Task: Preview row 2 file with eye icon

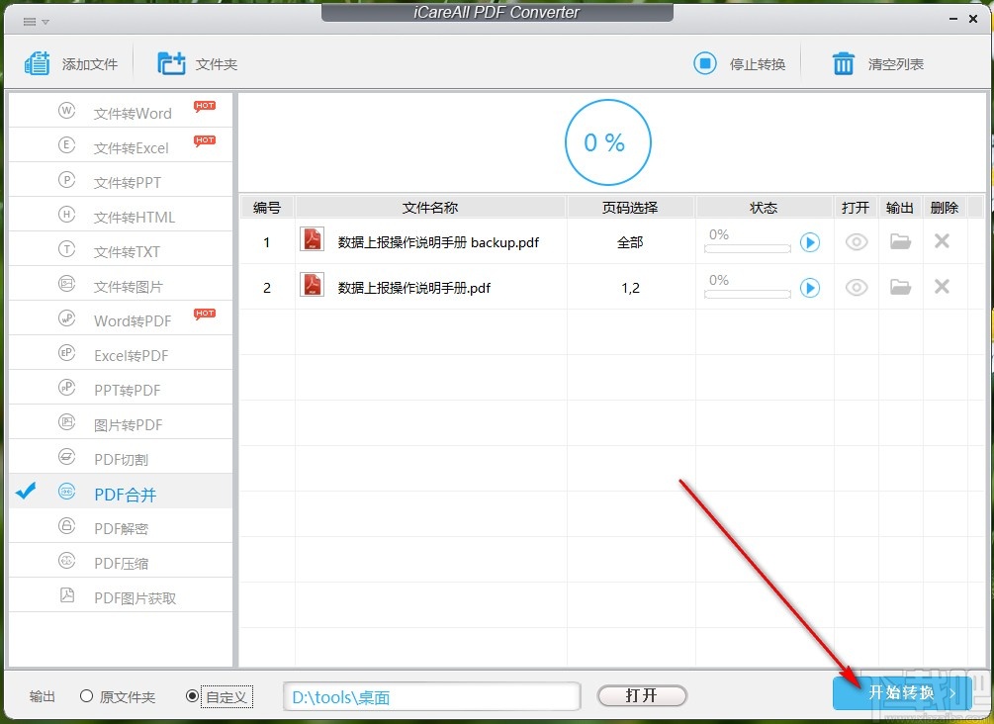Action: tap(856, 288)
